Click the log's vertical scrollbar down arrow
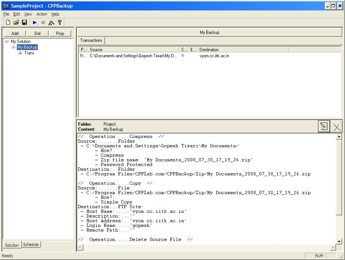345x260 pixels. pos(339,242)
